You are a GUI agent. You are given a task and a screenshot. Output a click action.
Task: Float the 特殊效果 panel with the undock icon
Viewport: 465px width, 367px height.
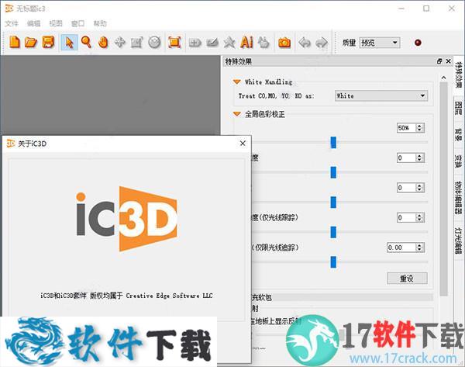439,61
